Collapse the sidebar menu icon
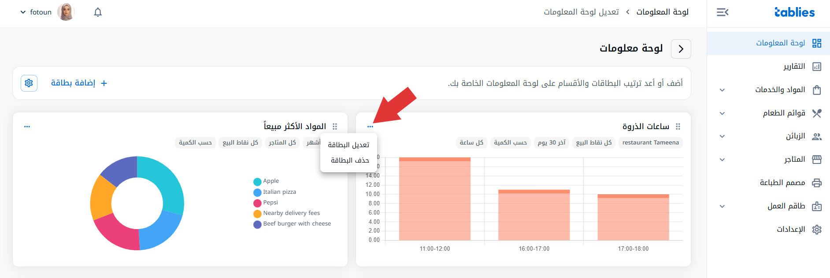 coord(723,12)
